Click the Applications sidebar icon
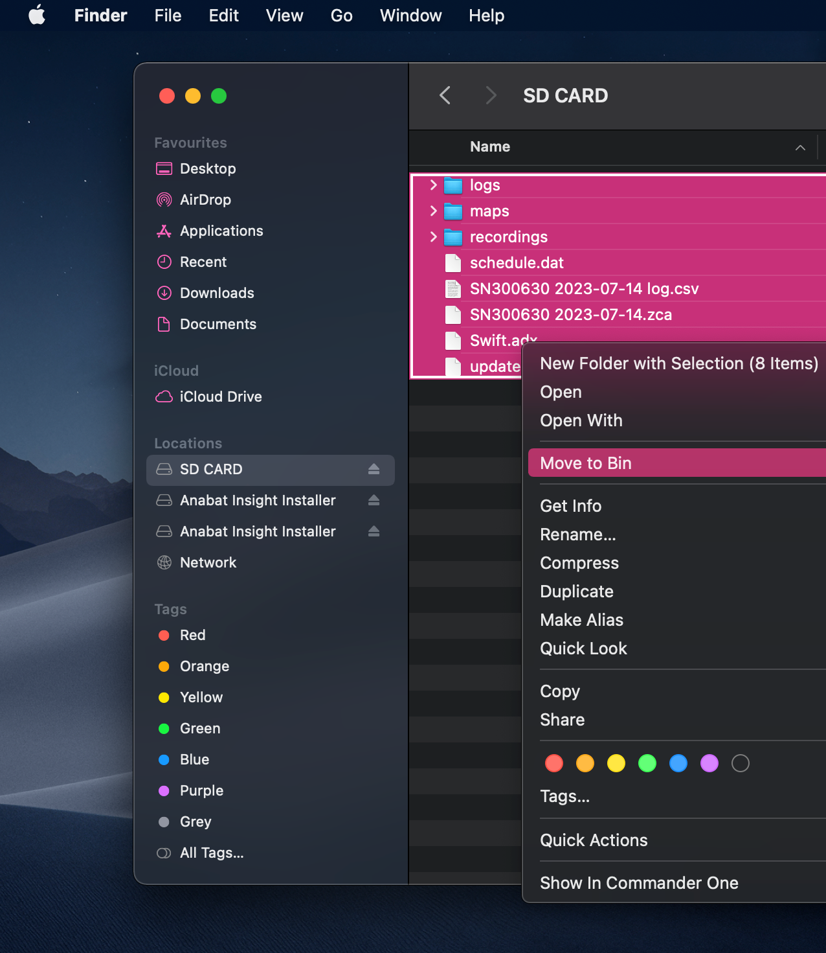826x953 pixels. pos(164,231)
